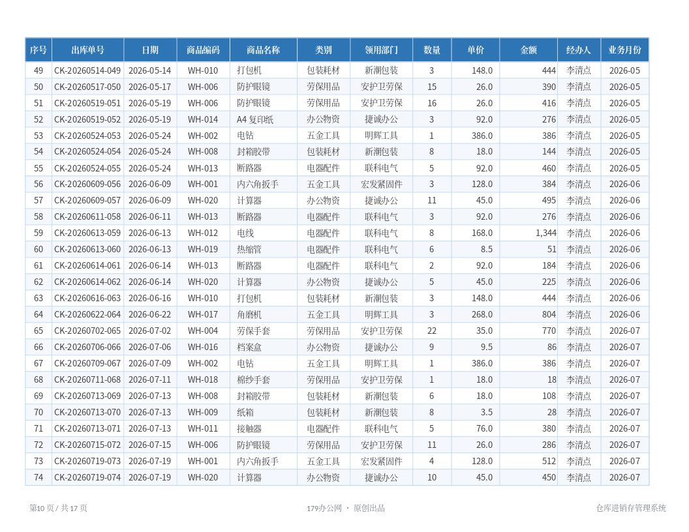This screenshot has height=532, width=689.
Task: Click date cell 2026-05-14
Action: coord(150,70)
